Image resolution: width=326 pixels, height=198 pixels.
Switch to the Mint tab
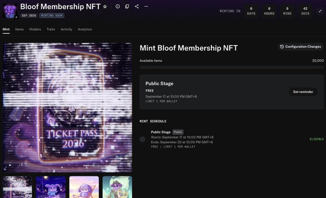click(6, 29)
